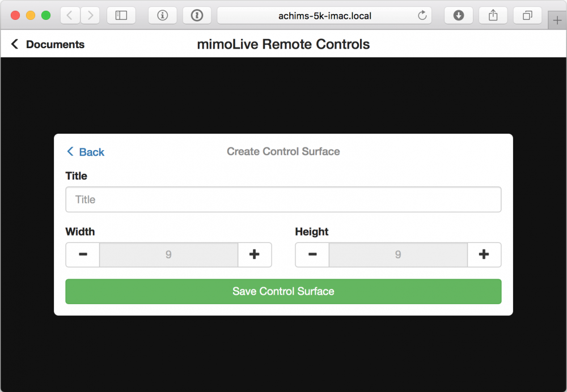This screenshot has height=392, width=567.
Task: Minimize the Safari window
Action: coord(31,15)
